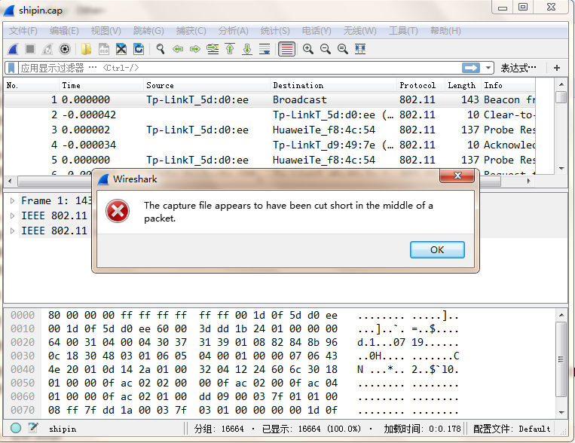Sort by Destination column header
This screenshot has width=575, height=443.
(x=333, y=85)
